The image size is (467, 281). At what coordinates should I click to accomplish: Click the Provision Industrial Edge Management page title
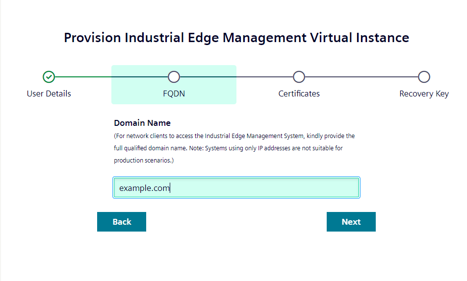[236, 38]
